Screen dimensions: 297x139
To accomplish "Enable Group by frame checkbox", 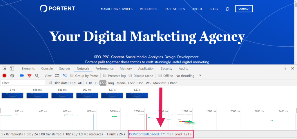I will [x=72, y=76].
